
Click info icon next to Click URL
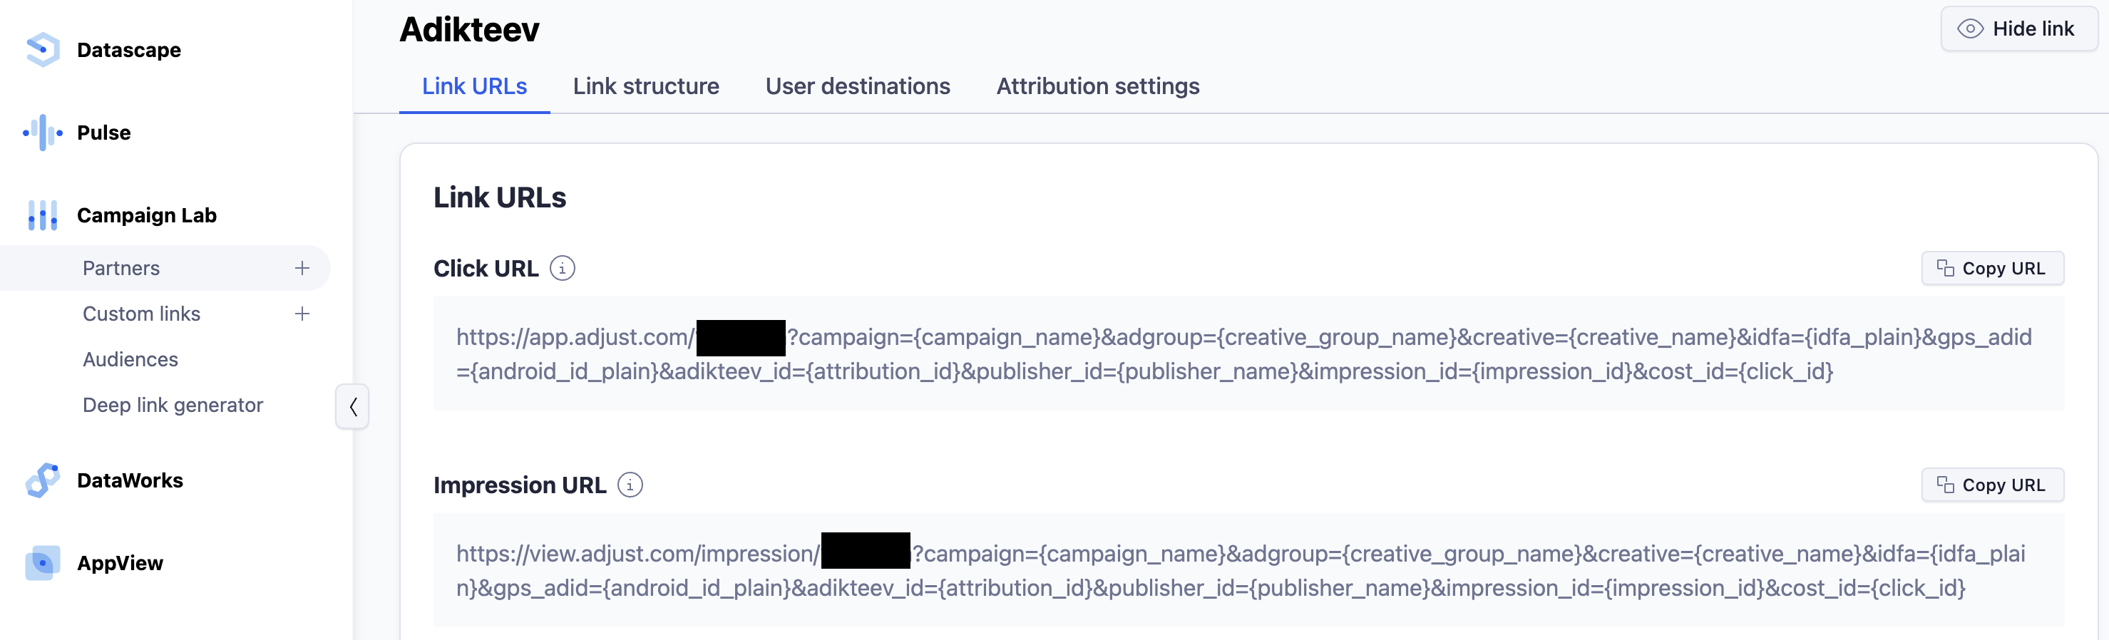pos(563,269)
